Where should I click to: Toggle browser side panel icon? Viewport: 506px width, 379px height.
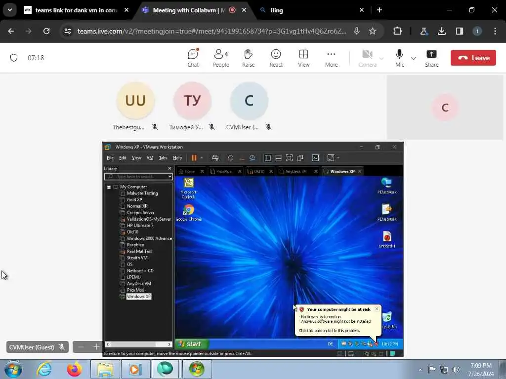click(x=459, y=31)
